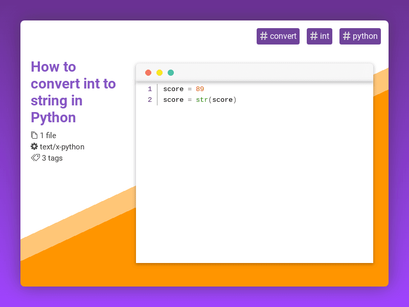Click the title 'How to convert int to string in Python'
This screenshot has height=307, width=409.
click(73, 92)
